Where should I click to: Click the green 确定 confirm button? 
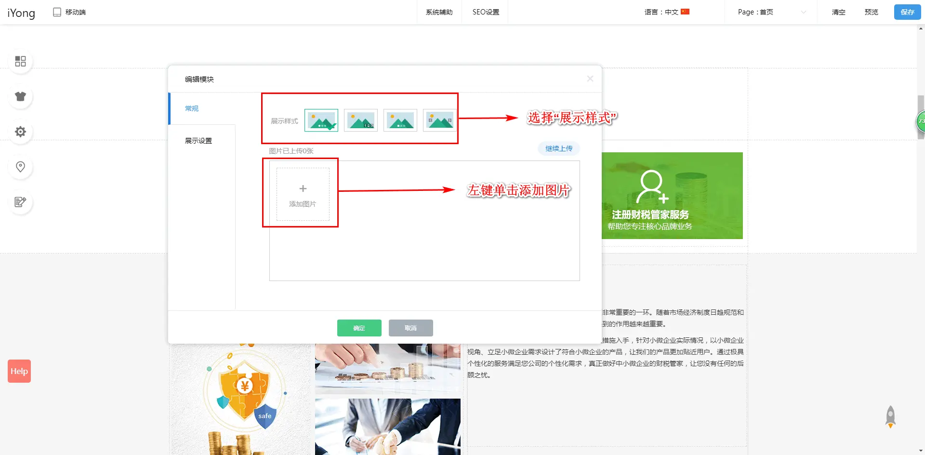coord(359,328)
